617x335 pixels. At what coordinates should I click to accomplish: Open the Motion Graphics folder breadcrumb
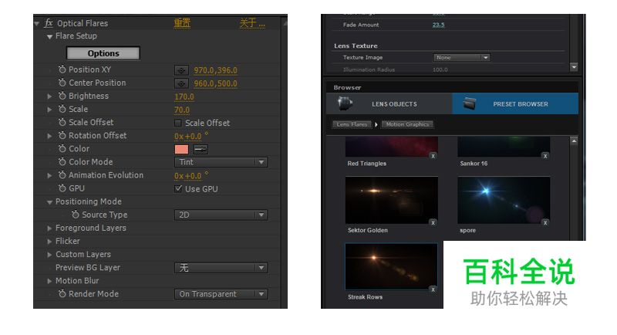click(407, 124)
